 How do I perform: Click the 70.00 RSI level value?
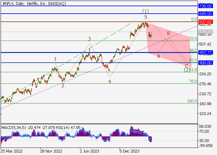point(204,131)
